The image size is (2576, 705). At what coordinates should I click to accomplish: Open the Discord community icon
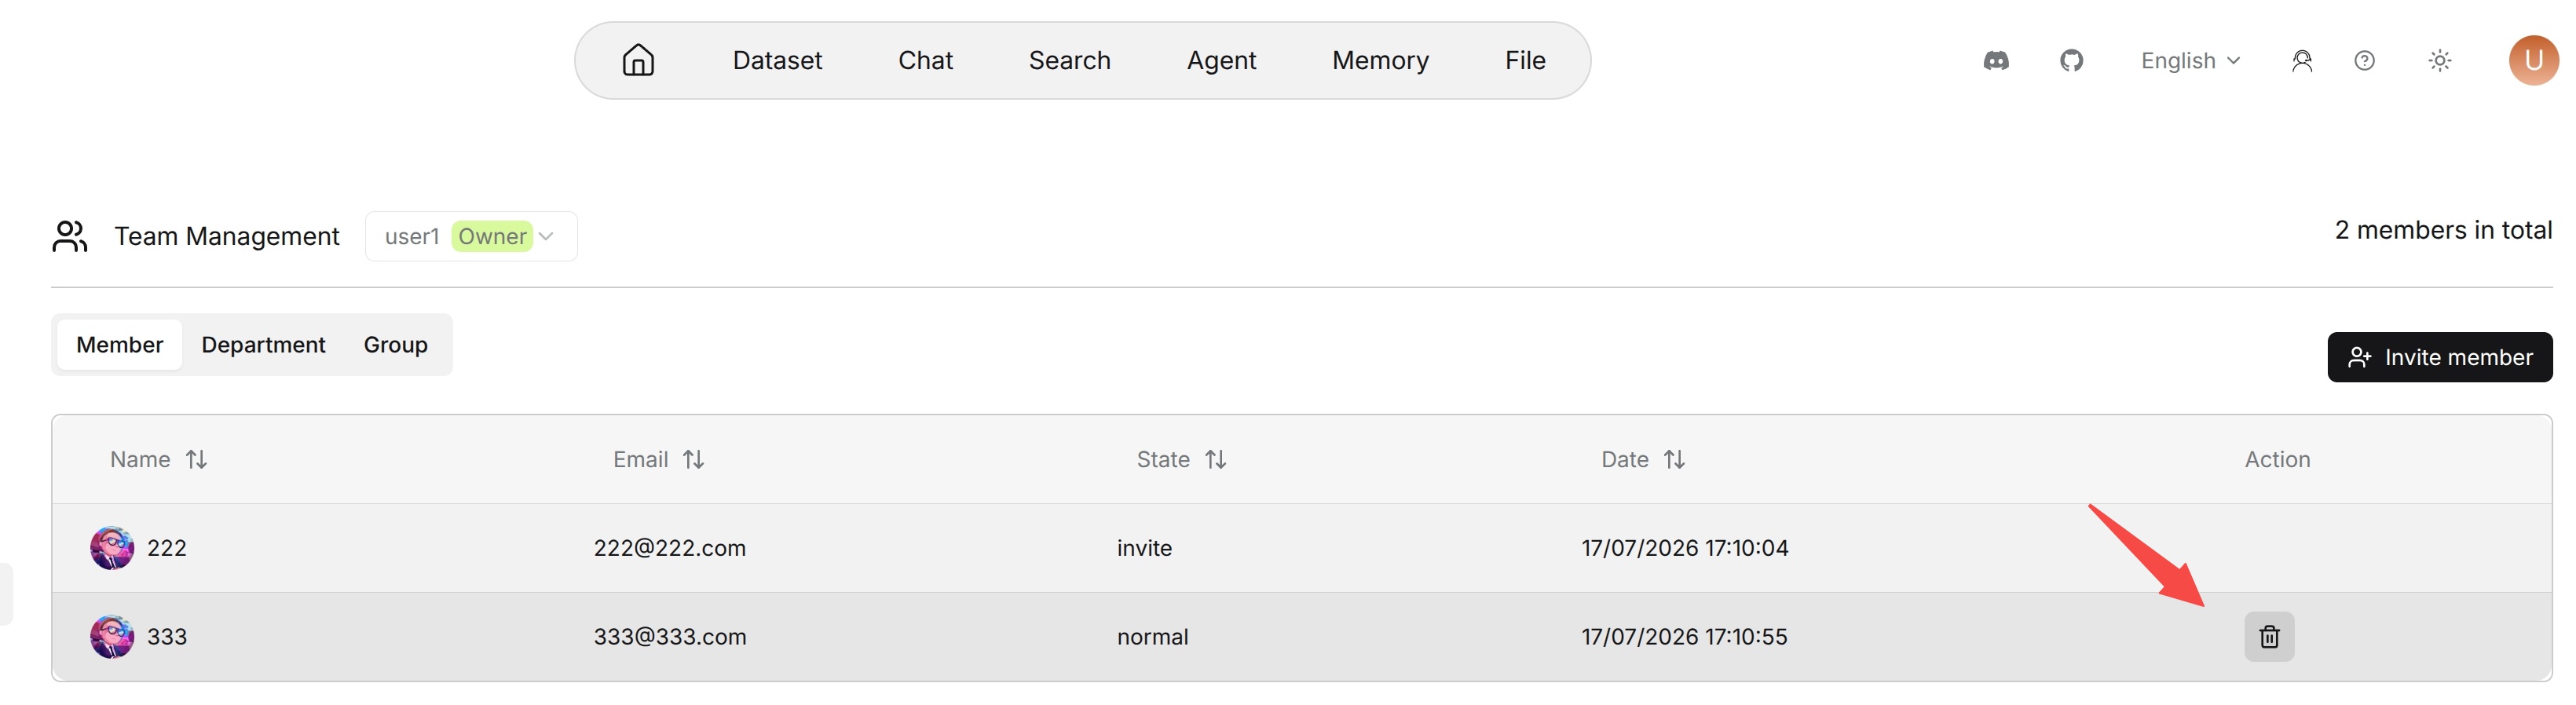point(1996,61)
